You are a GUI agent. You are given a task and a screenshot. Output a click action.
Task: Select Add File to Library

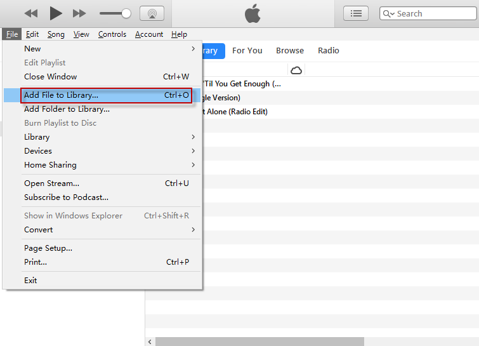[102, 95]
